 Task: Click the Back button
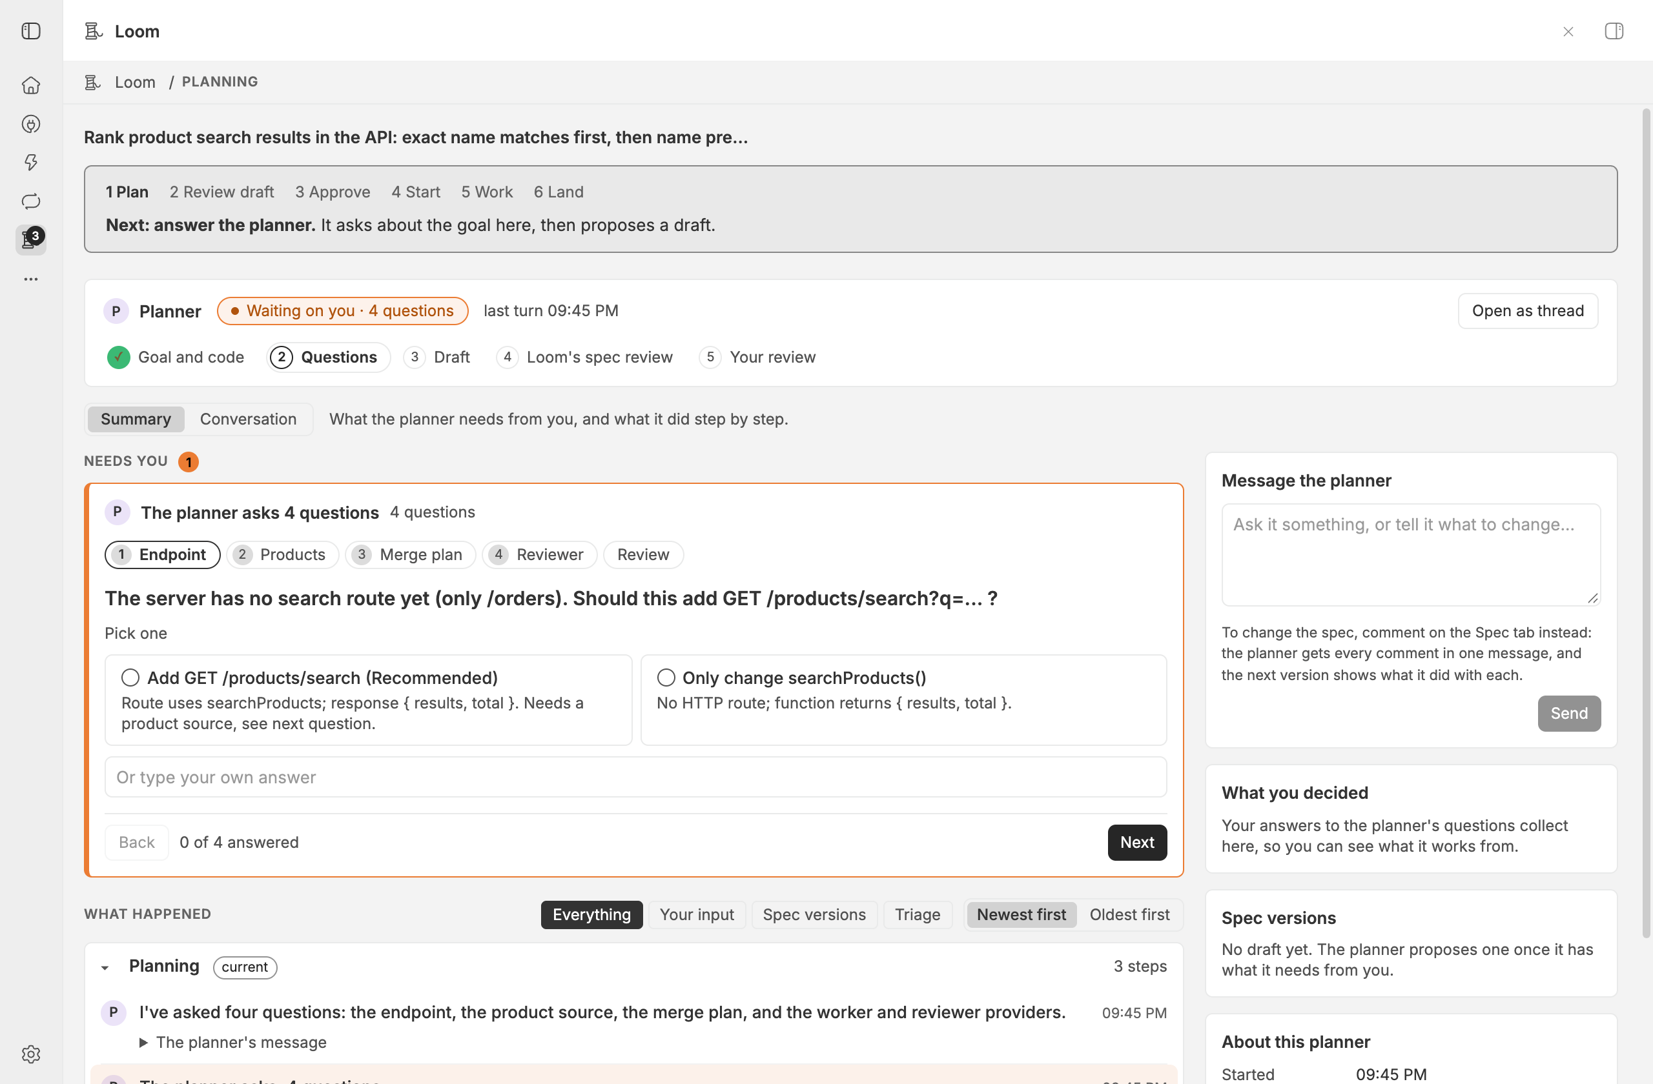(x=137, y=842)
